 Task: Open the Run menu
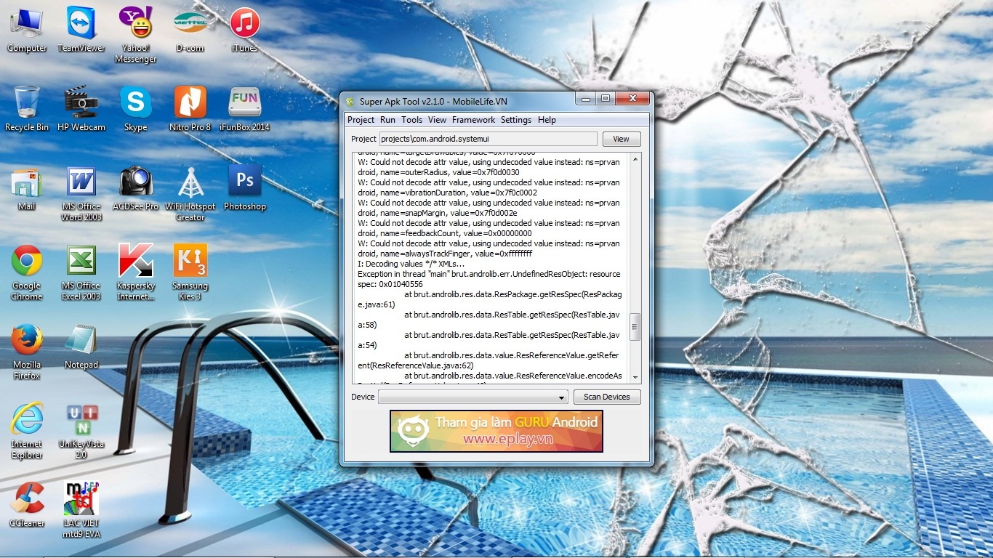coord(387,120)
